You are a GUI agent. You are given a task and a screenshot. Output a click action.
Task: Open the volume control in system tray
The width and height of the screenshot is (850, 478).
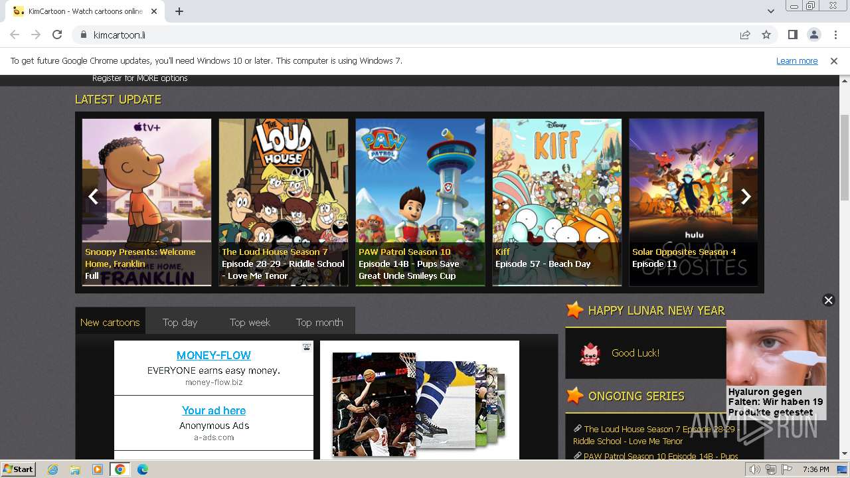754,469
